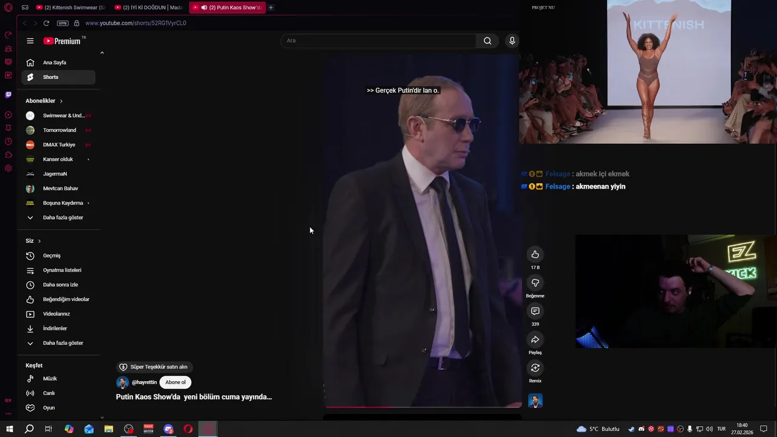Open the Twitch sidebar panel
Viewport: 777px width, 437px height.
click(x=8, y=95)
